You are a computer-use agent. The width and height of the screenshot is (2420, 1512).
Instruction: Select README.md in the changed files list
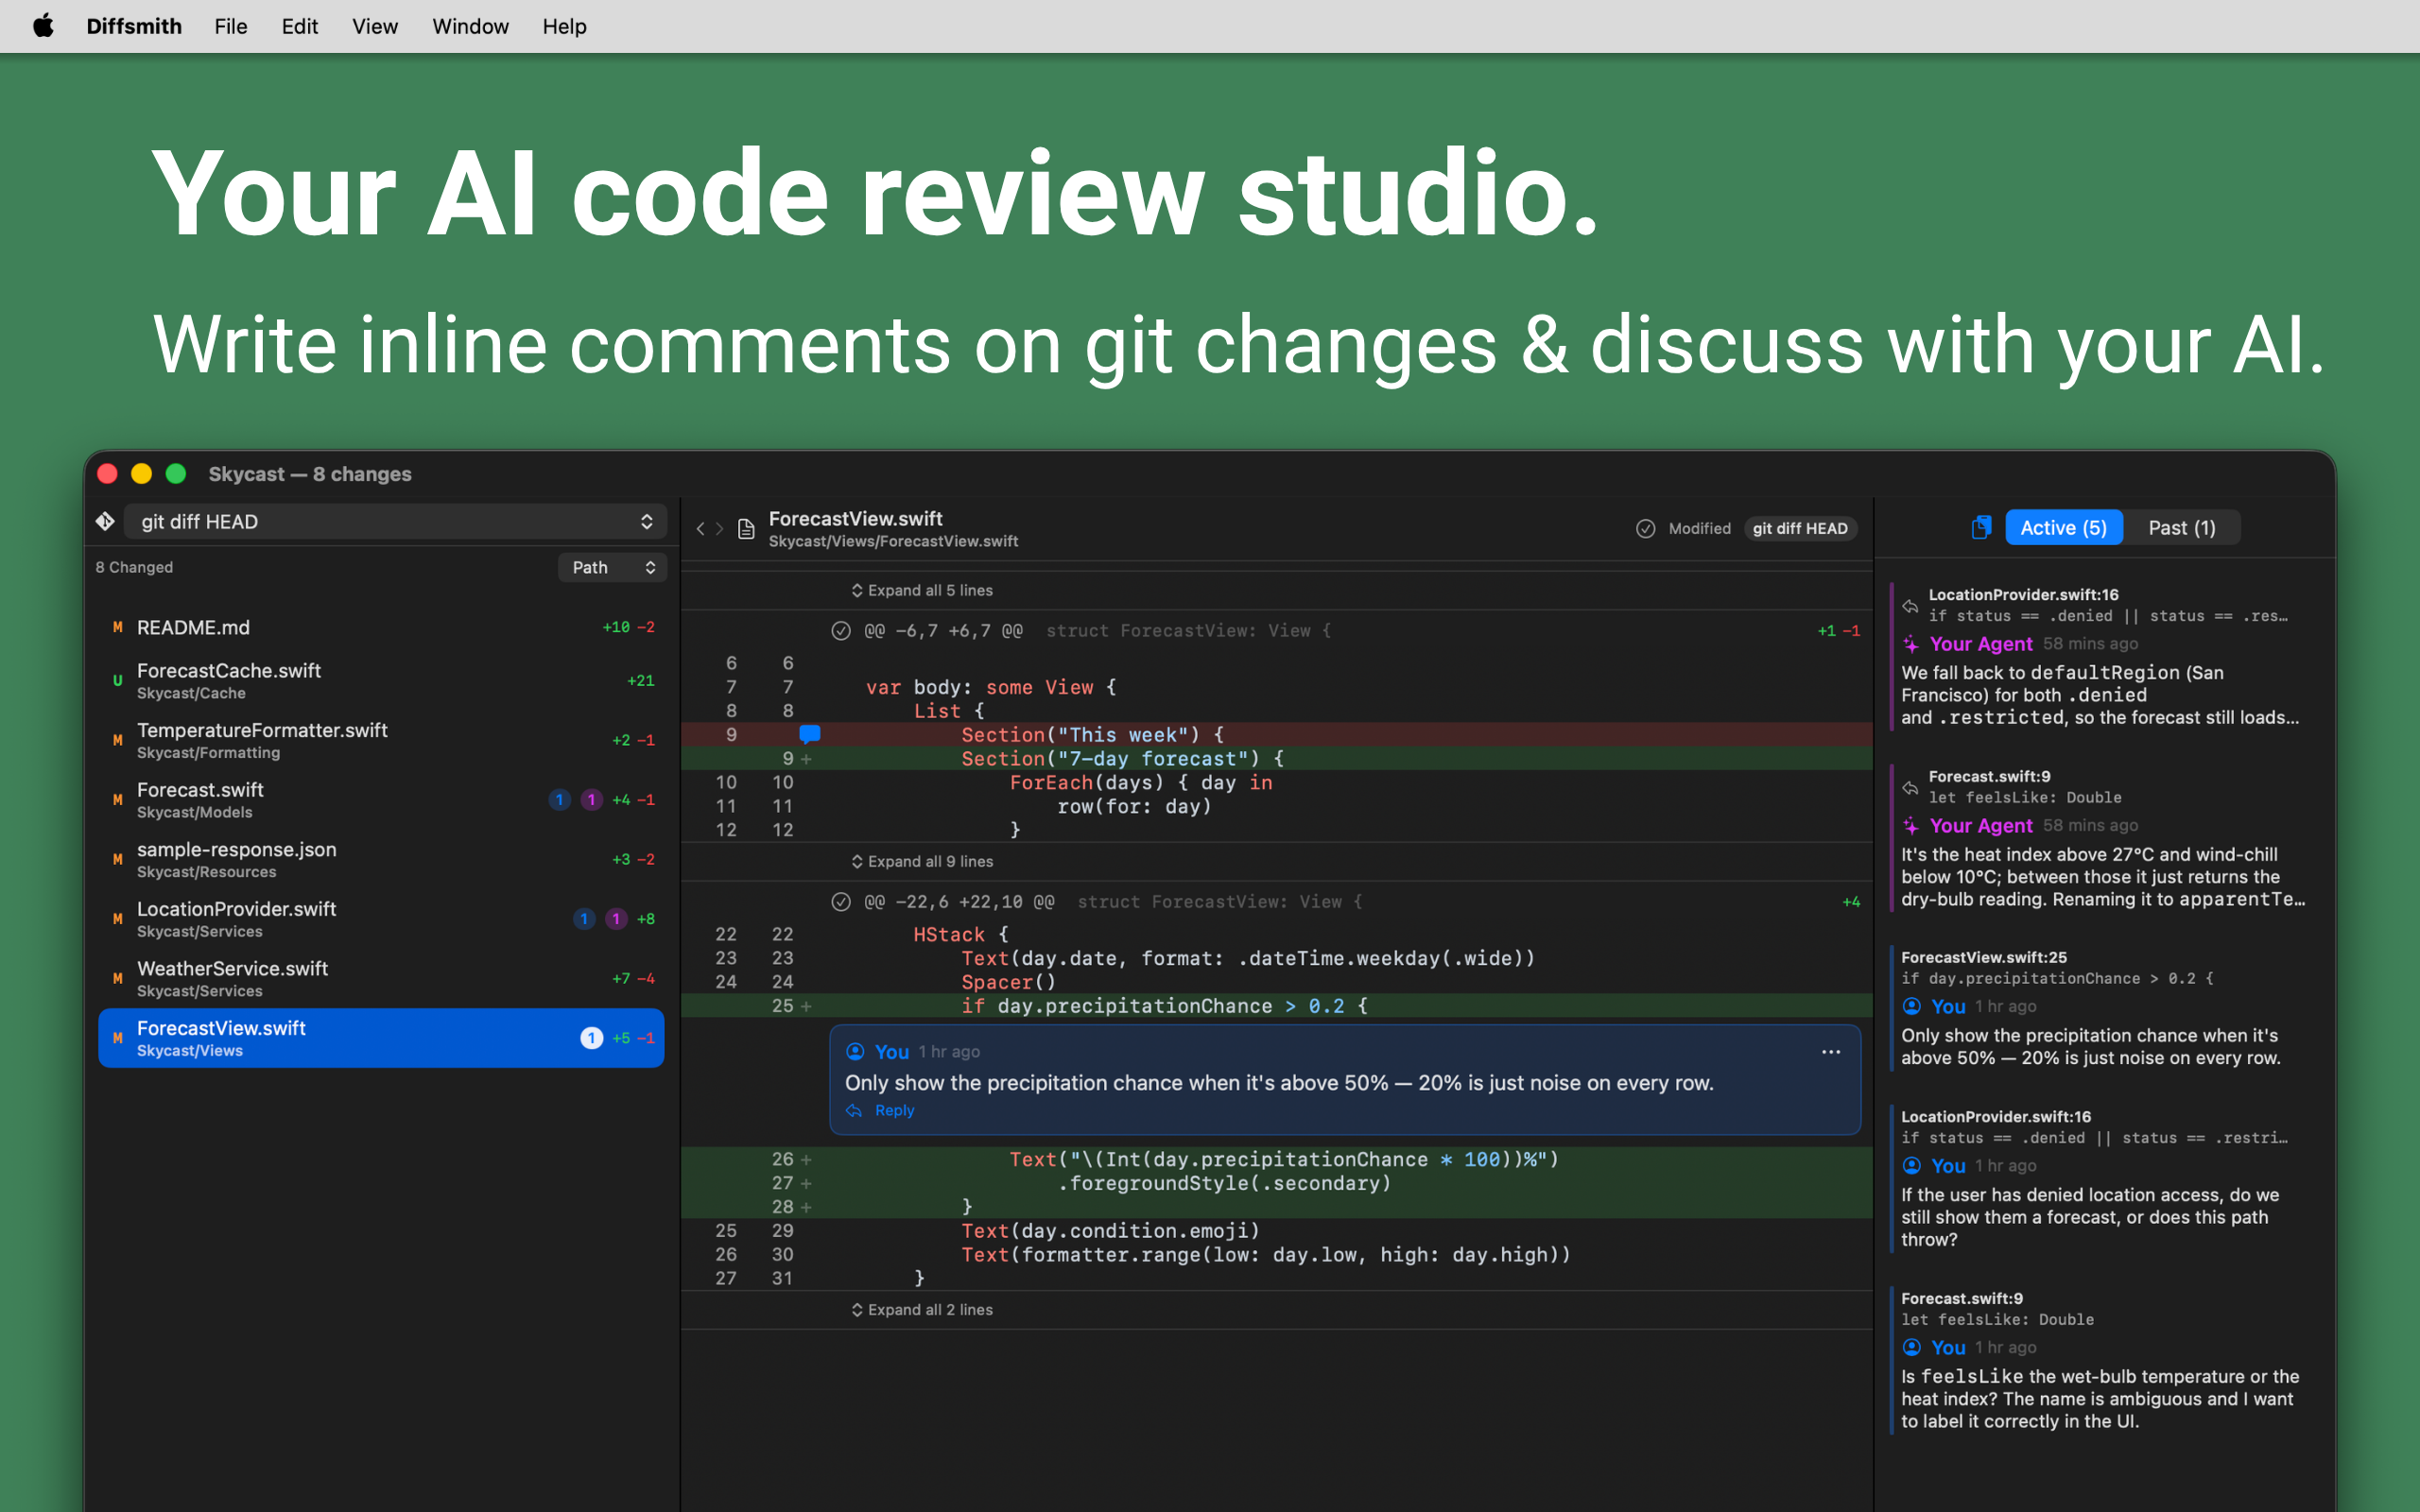381,627
